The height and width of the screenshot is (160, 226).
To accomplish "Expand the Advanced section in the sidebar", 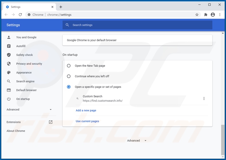I will (x=29, y=109).
